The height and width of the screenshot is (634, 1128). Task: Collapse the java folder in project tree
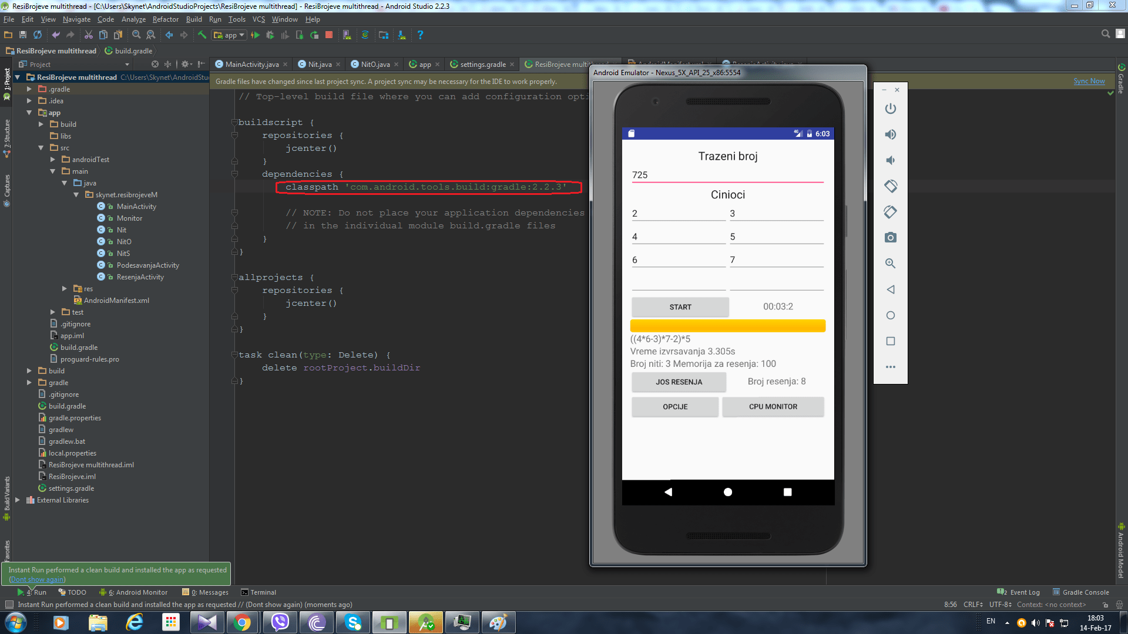click(65, 183)
